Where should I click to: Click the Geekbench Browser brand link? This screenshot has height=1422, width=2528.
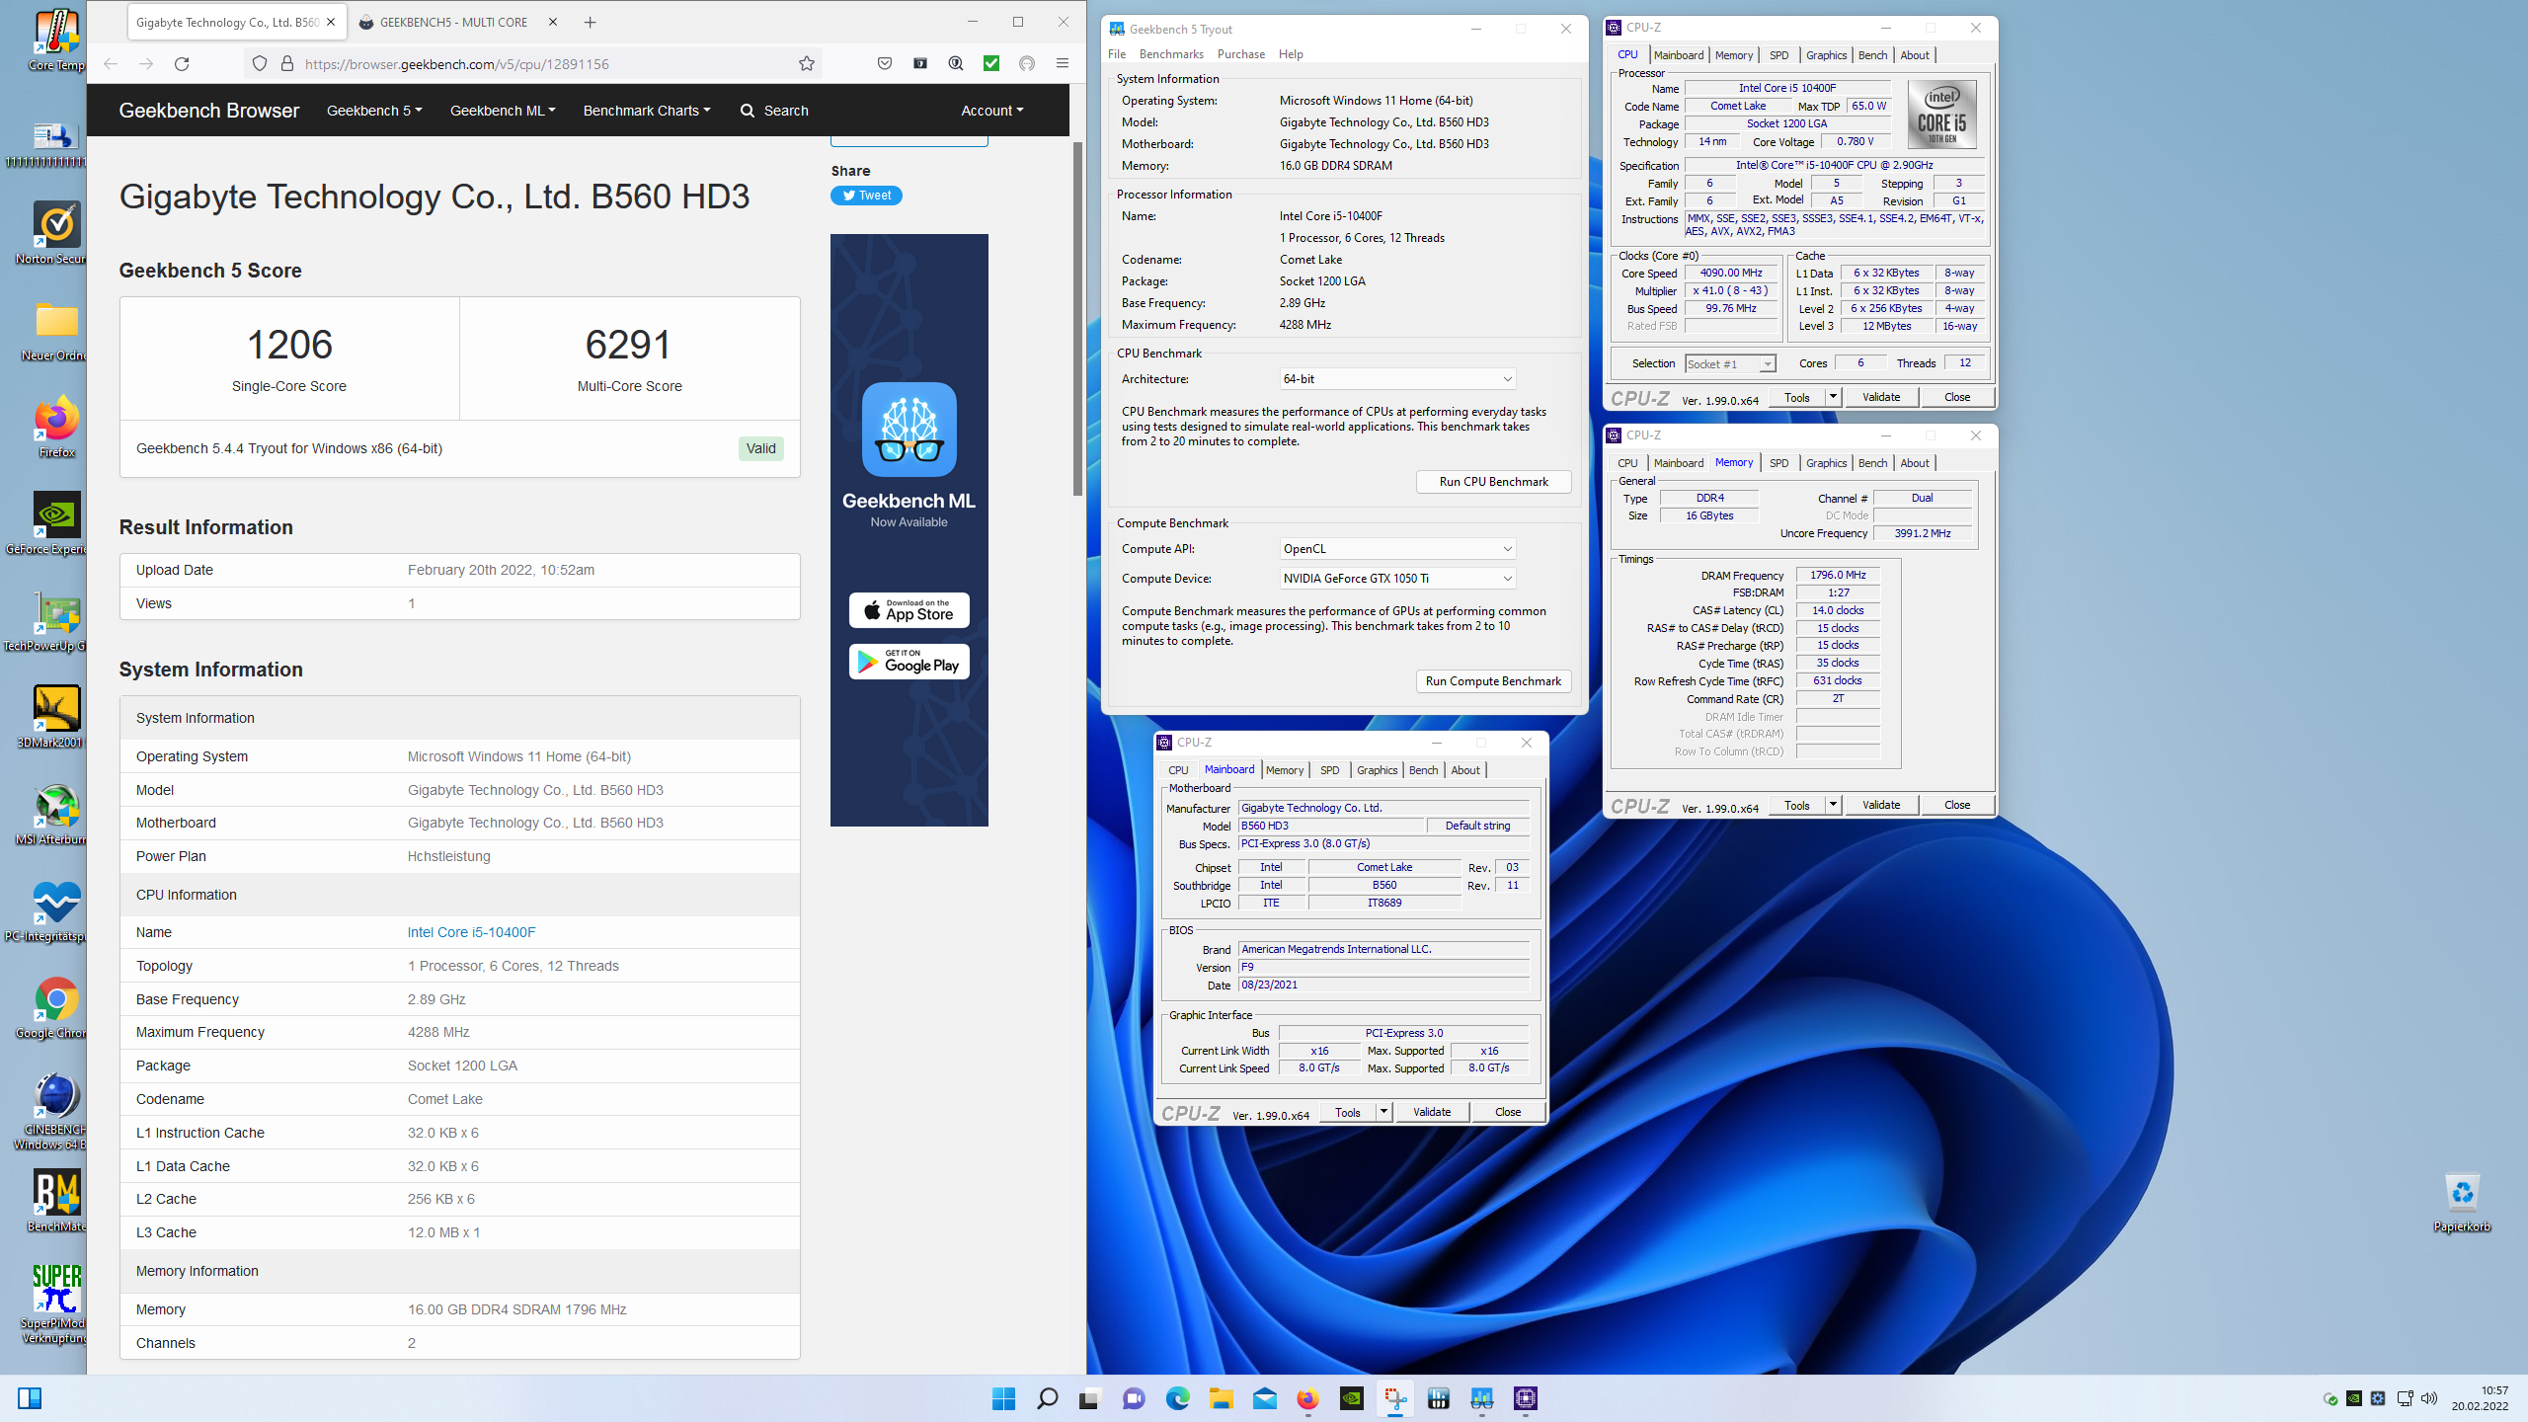click(208, 111)
